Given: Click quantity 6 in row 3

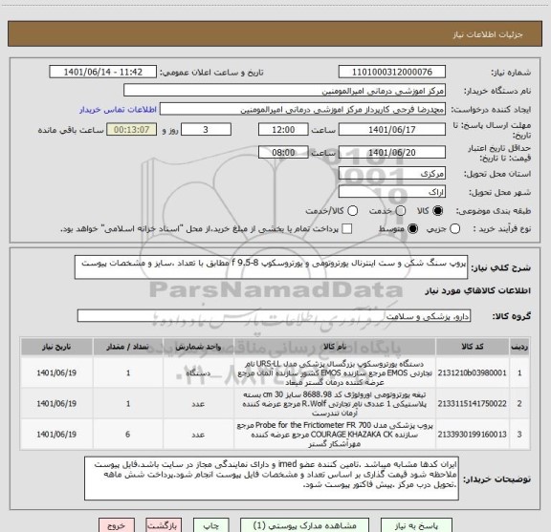Looking at the screenshot, I should 128,434.
